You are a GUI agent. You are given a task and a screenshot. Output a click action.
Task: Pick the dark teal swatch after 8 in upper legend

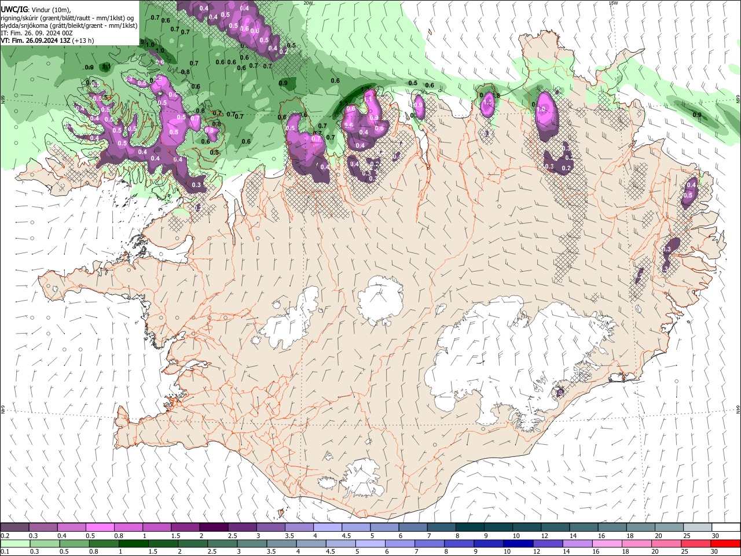click(x=470, y=527)
